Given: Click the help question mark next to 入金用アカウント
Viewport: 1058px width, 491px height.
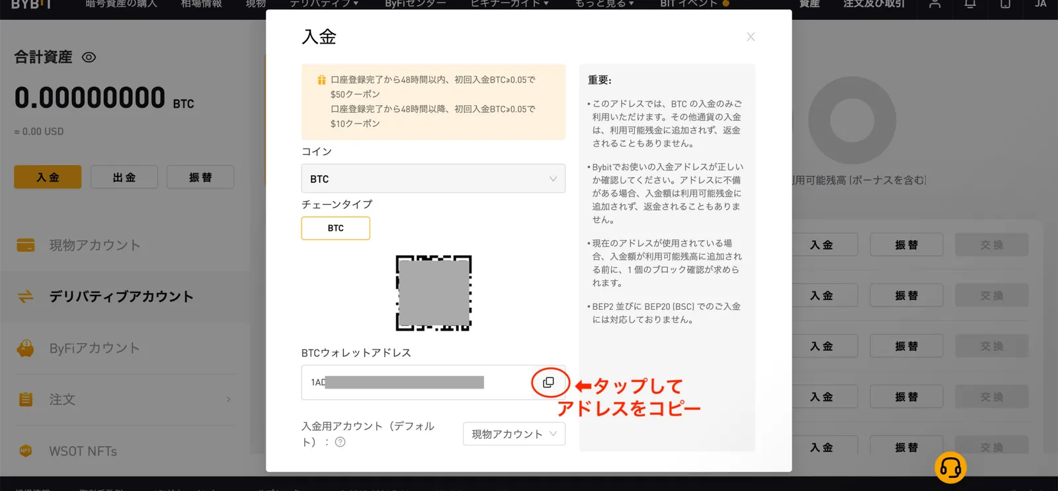Looking at the screenshot, I should point(340,442).
